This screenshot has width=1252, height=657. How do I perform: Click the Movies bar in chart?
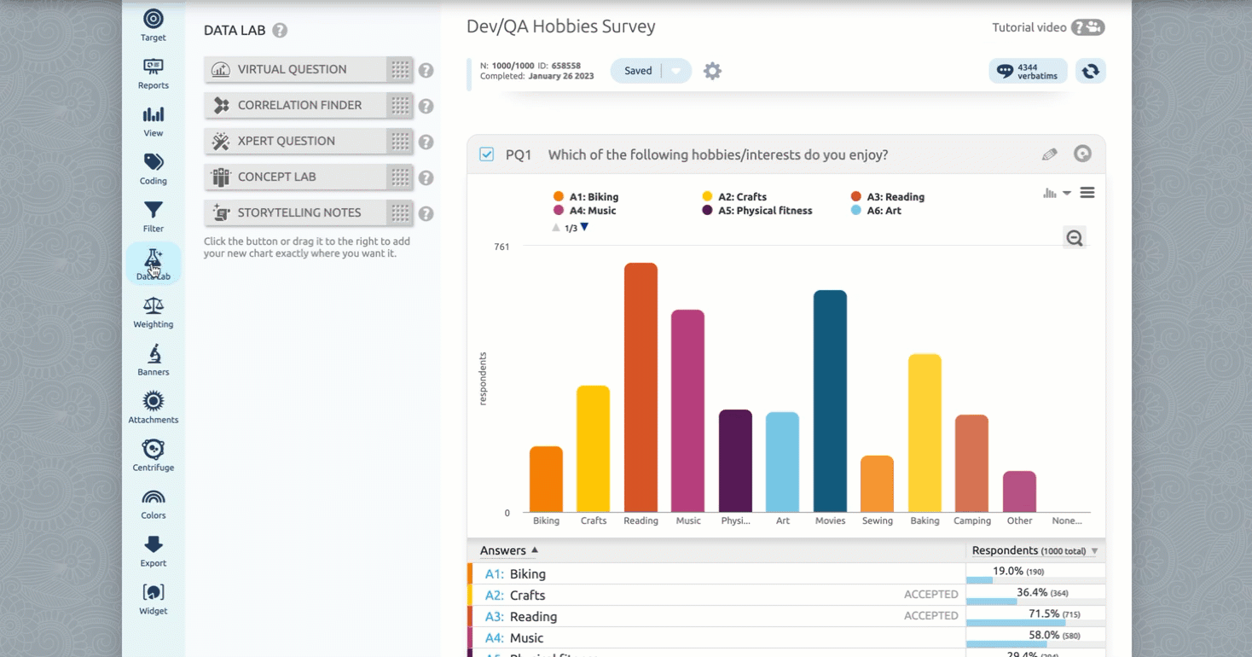(830, 401)
